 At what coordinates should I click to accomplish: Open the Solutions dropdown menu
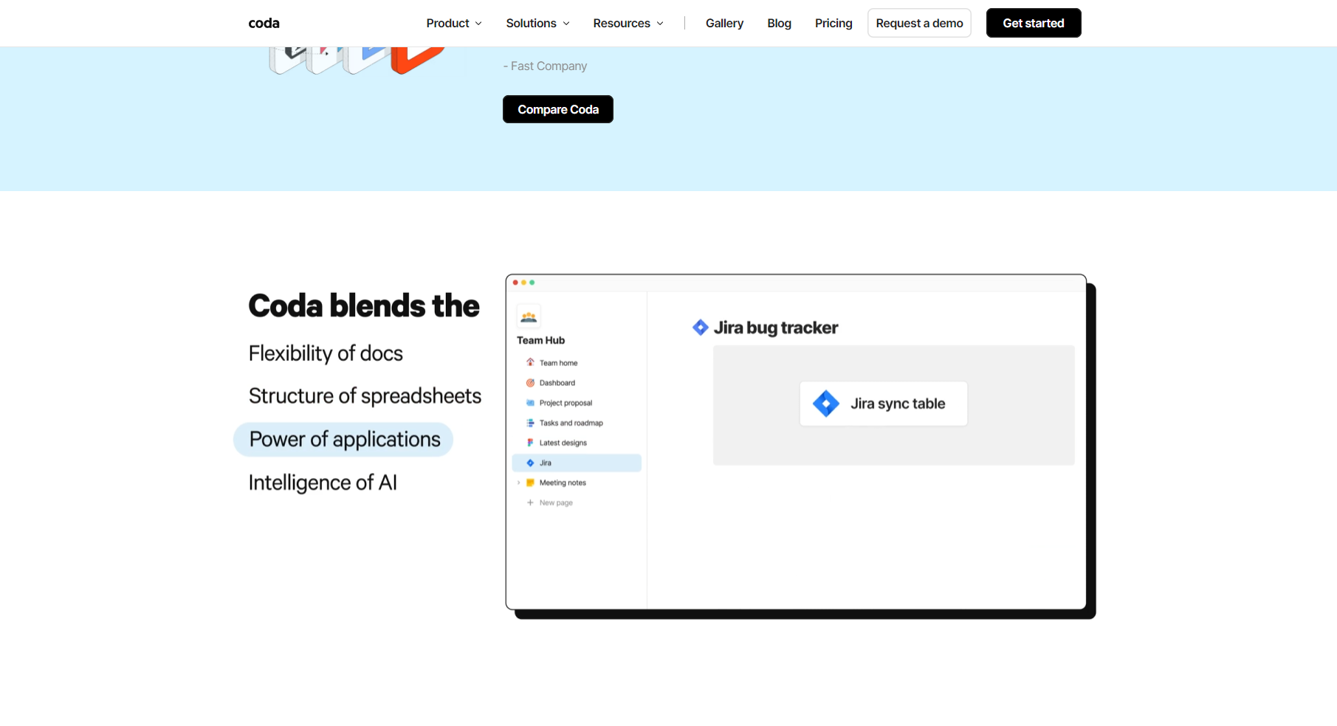[537, 24]
